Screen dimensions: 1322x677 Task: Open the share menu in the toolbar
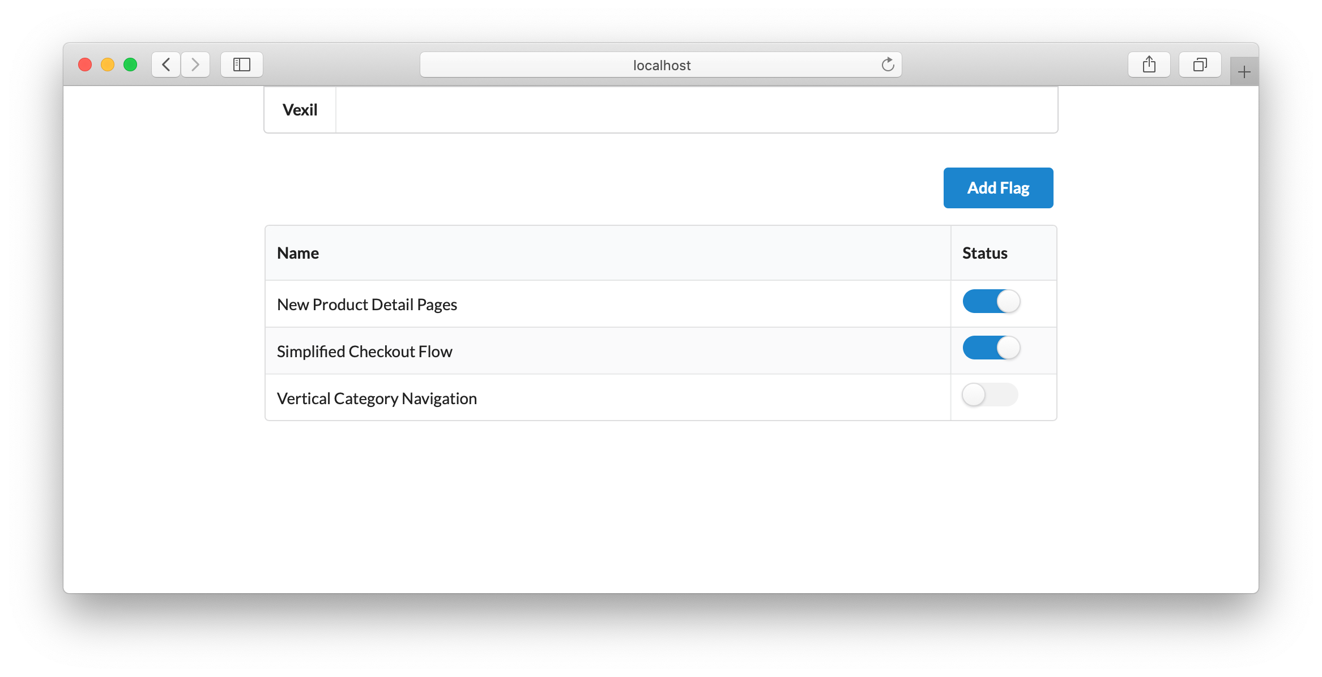(x=1149, y=64)
